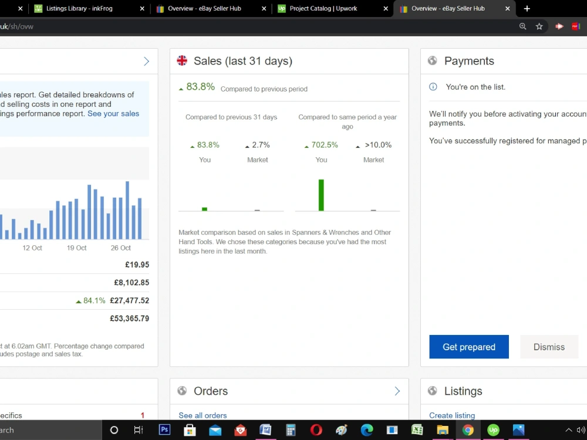Open the See all orders link

tap(203, 415)
